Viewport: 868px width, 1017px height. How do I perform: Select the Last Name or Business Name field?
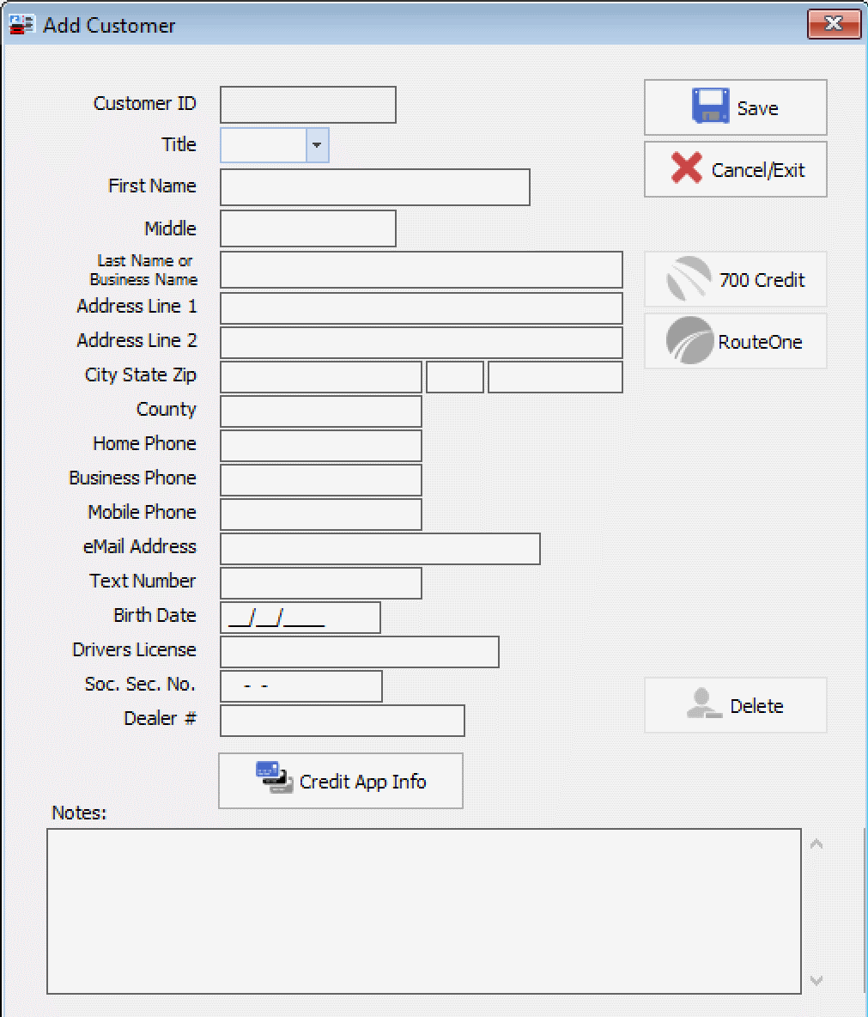(421, 270)
